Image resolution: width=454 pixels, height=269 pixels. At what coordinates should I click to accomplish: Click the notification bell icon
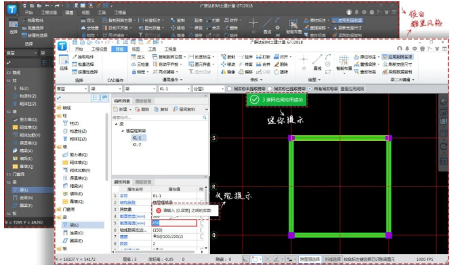click(407, 49)
